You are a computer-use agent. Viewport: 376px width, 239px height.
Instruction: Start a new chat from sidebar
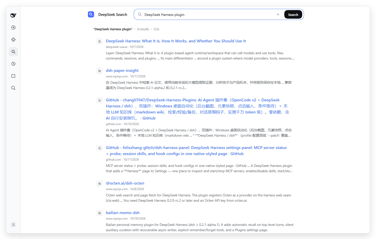tap(13, 27)
